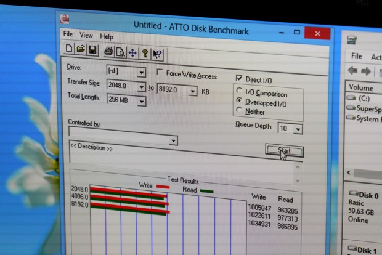Click the 2048.0 chart row label
Viewport: 382px width, 255px height.
(79, 189)
